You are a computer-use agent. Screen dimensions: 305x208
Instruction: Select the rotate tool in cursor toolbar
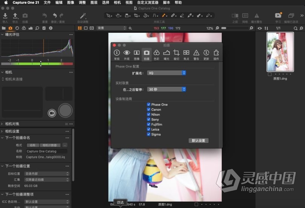146,15
